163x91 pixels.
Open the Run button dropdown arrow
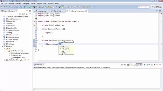tap(32, 7)
